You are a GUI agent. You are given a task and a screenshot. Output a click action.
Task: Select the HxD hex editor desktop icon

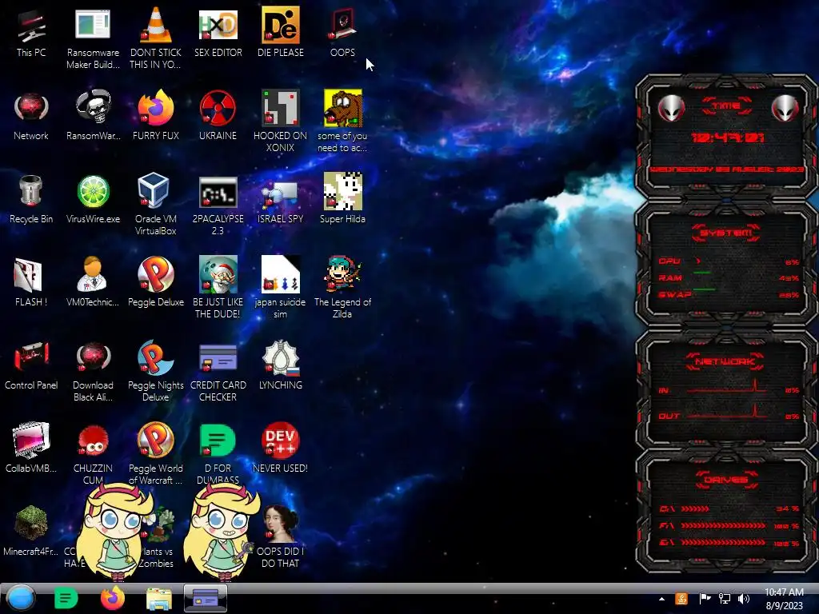[218, 25]
